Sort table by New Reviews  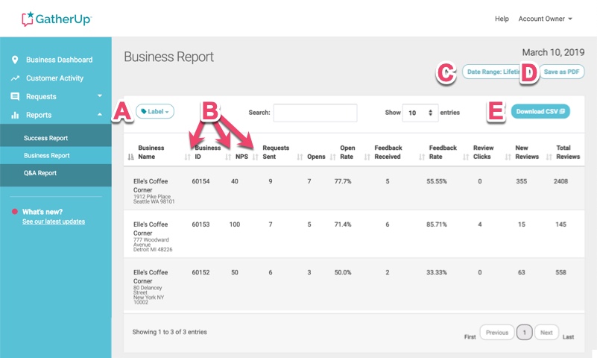point(527,152)
